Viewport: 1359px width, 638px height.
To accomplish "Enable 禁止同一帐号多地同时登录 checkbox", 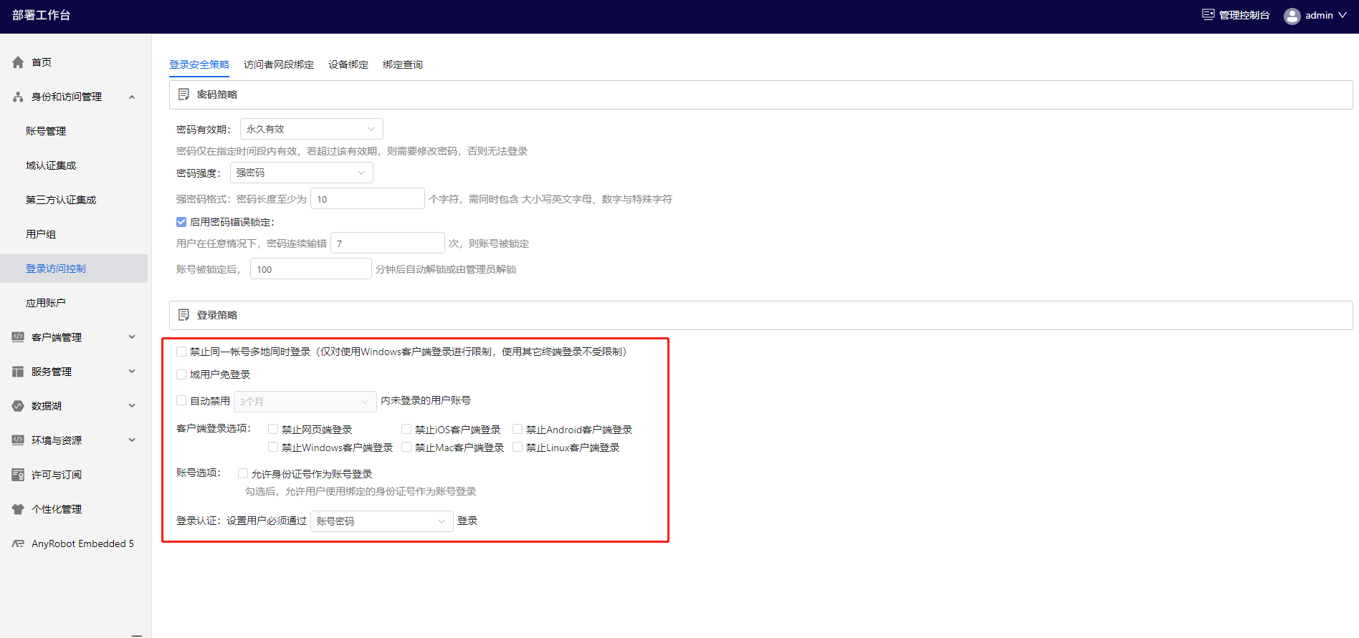I will point(181,352).
